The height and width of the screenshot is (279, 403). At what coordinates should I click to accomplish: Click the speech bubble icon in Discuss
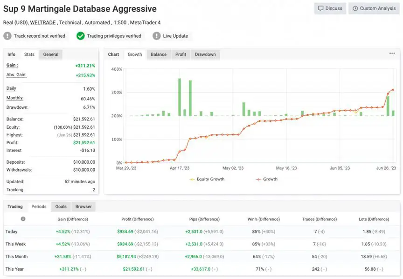[x=320, y=8]
